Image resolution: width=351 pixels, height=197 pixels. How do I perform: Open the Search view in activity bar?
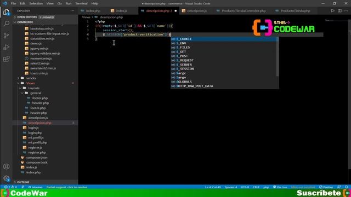click(x=6, y=24)
